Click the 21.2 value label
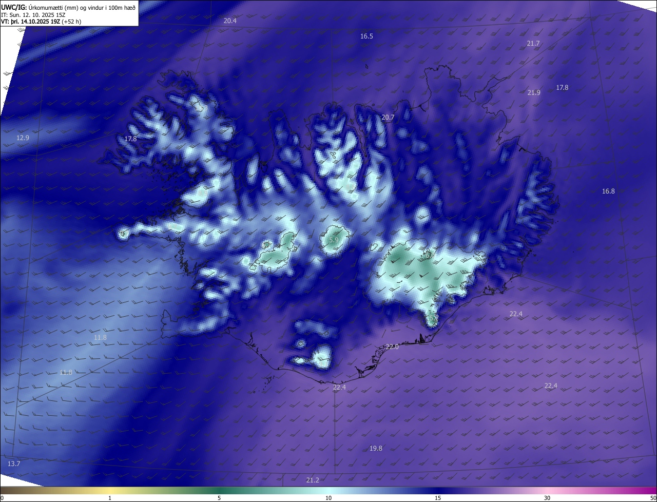The width and height of the screenshot is (657, 502). [313, 480]
